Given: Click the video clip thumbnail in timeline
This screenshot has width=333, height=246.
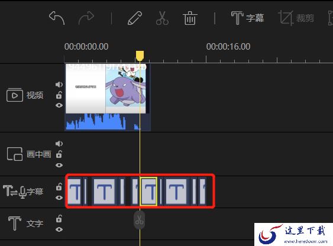Looking at the screenshot, I should [106, 89].
